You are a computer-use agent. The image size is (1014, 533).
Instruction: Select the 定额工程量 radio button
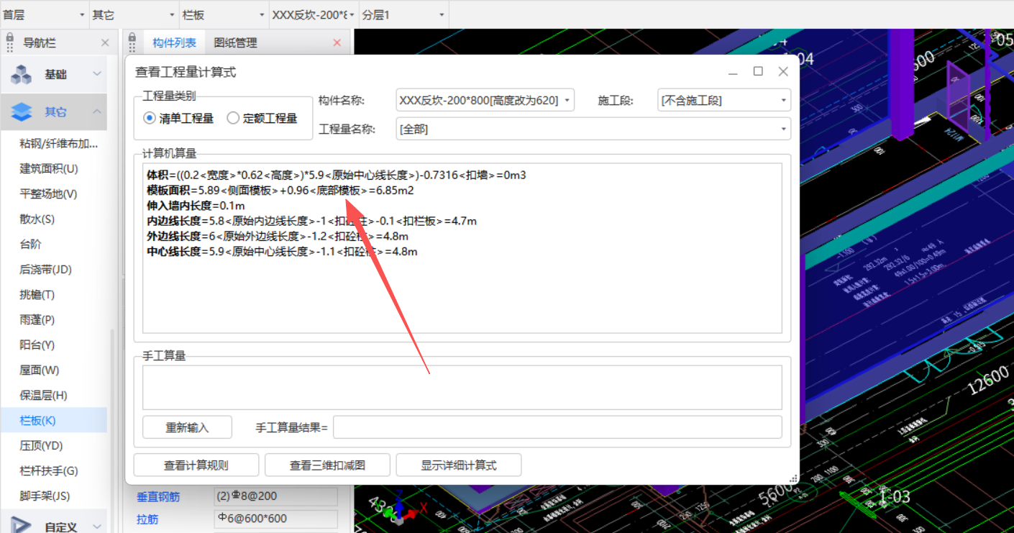click(232, 118)
